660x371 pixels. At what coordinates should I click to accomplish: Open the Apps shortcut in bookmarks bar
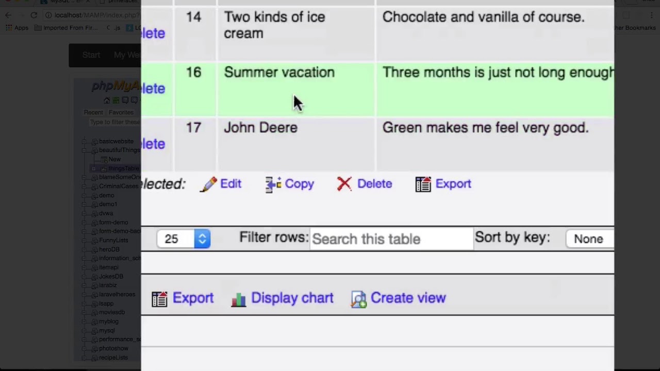click(x=17, y=28)
